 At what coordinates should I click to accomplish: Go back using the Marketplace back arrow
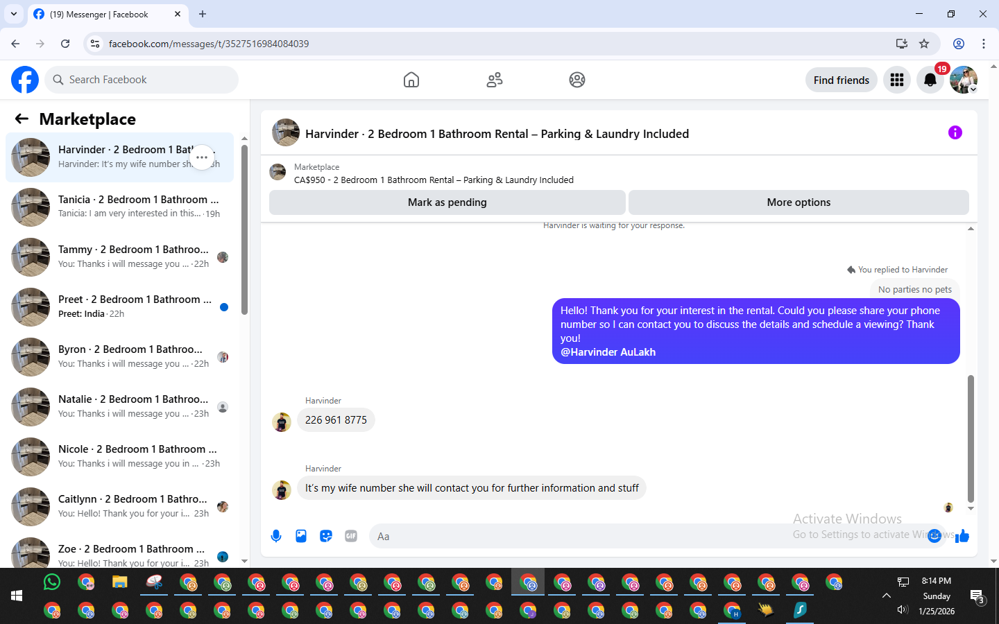[x=22, y=119]
